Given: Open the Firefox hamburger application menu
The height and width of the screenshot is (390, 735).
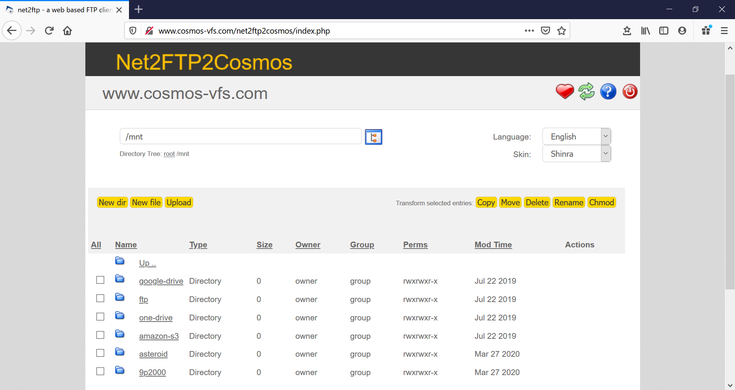Looking at the screenshot, I should click(x=724, y=31).
